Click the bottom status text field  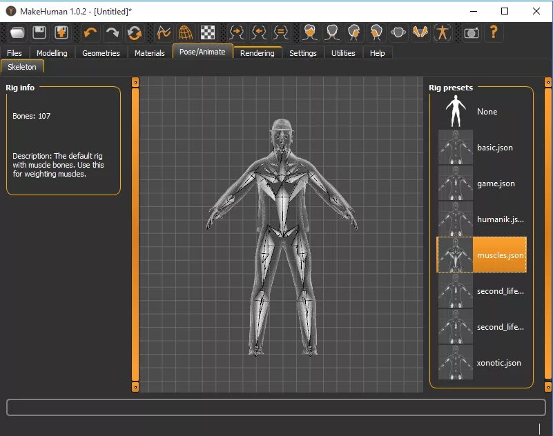(275, 407)
